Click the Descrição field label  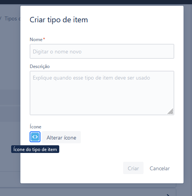(x=40, y=66)
